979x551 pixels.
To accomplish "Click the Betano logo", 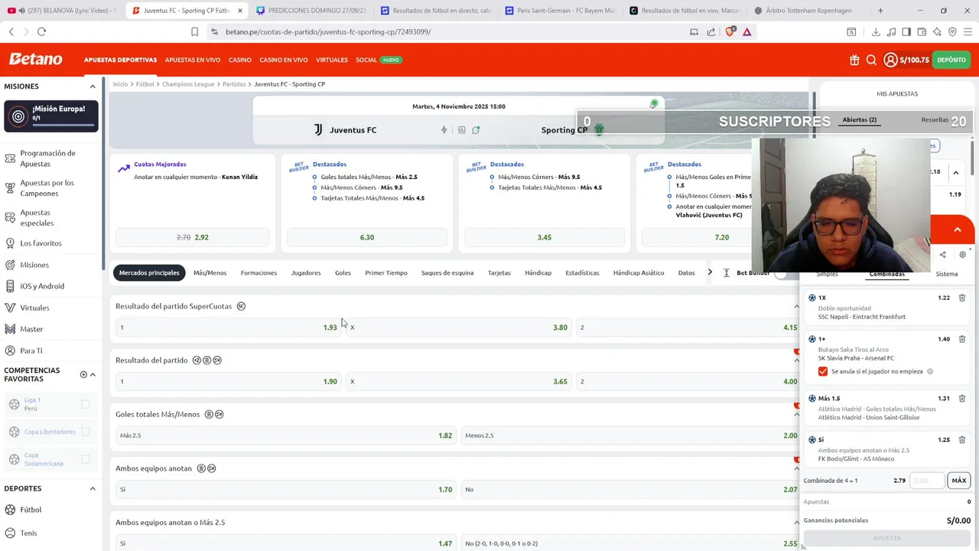I will coord(36,59).
